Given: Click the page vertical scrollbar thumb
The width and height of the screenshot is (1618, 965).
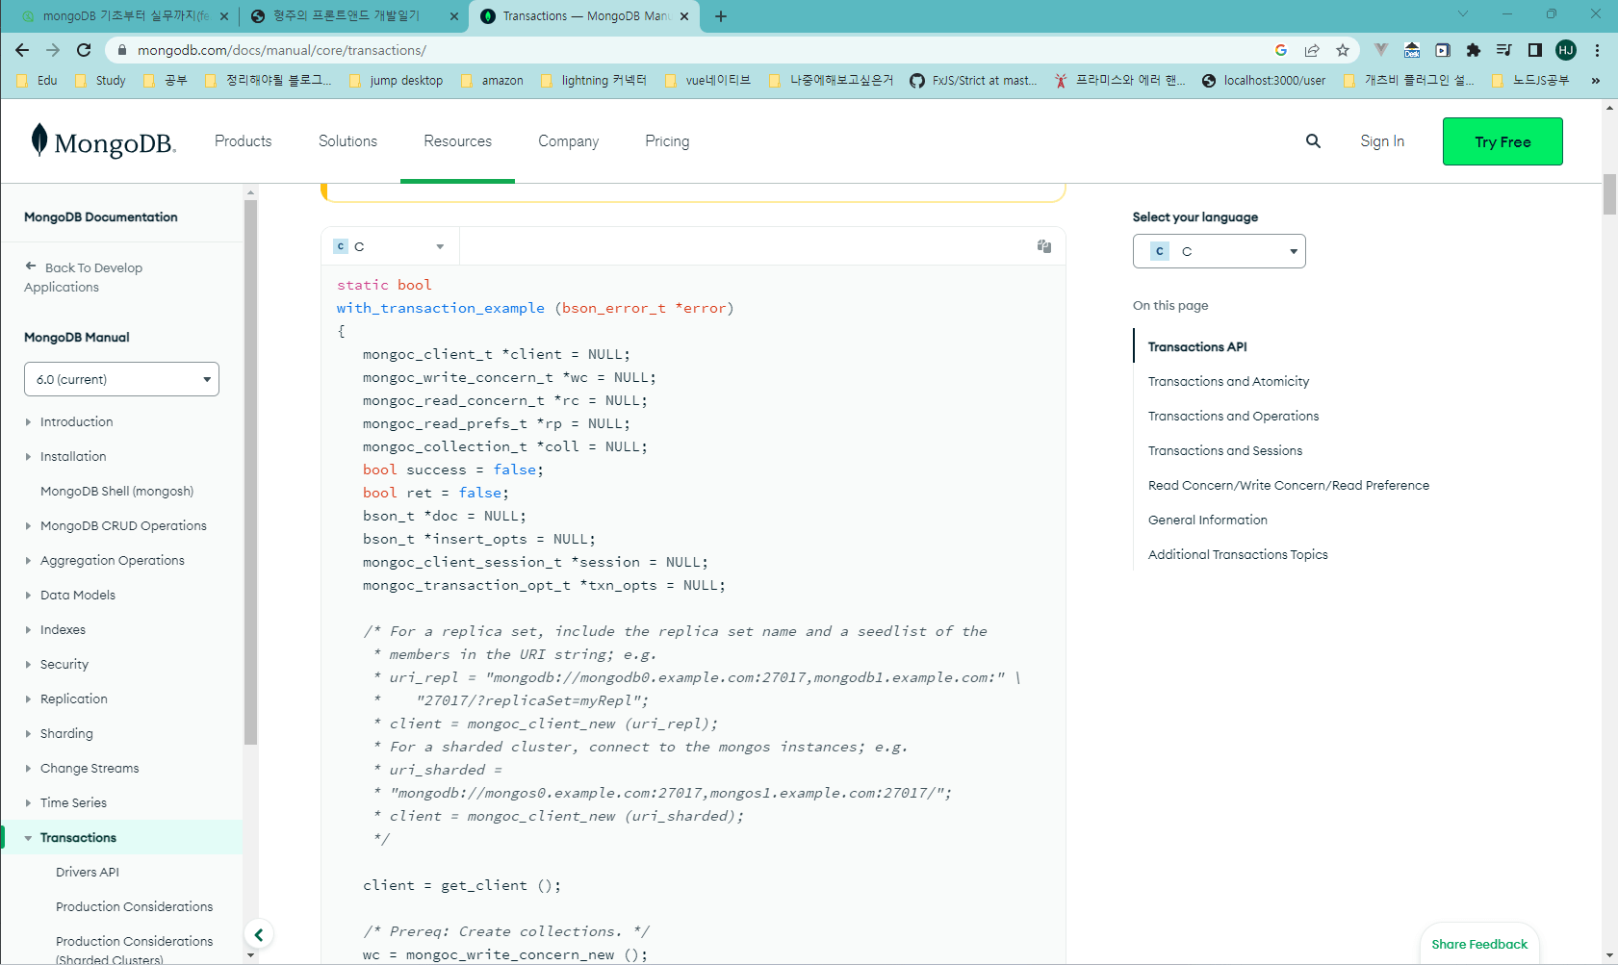Looking at the screenshot, I should 1609,194.
